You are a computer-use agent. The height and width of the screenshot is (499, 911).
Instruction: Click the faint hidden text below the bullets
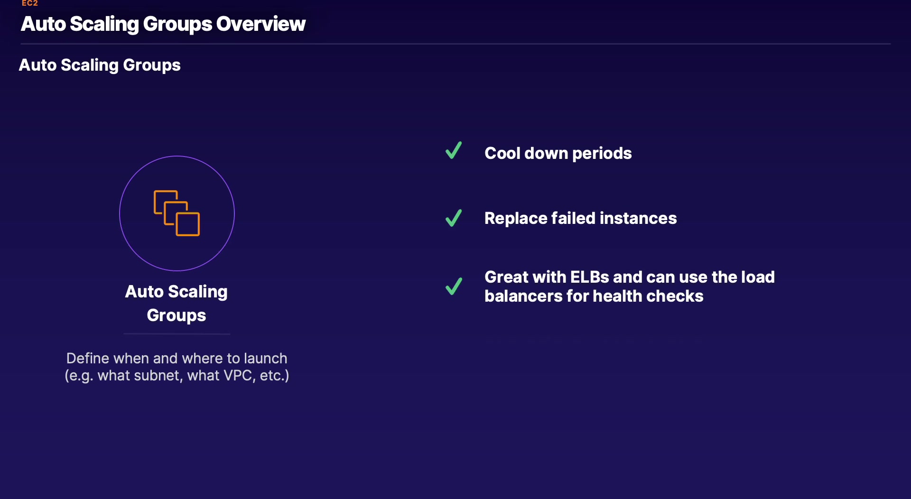(593, 340)
